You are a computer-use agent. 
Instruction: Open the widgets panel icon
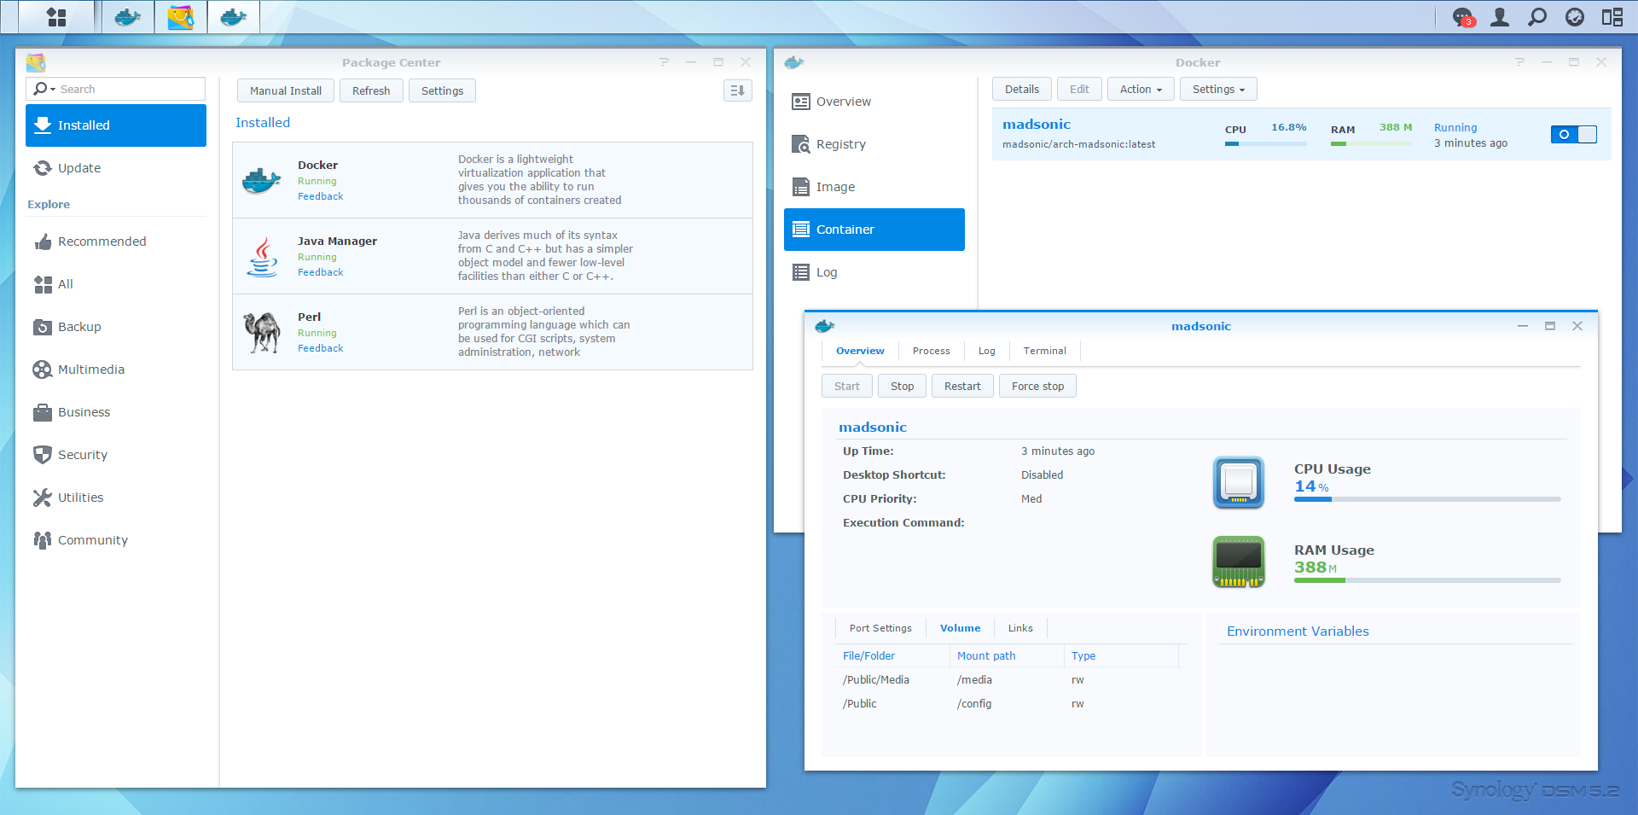1612,17
